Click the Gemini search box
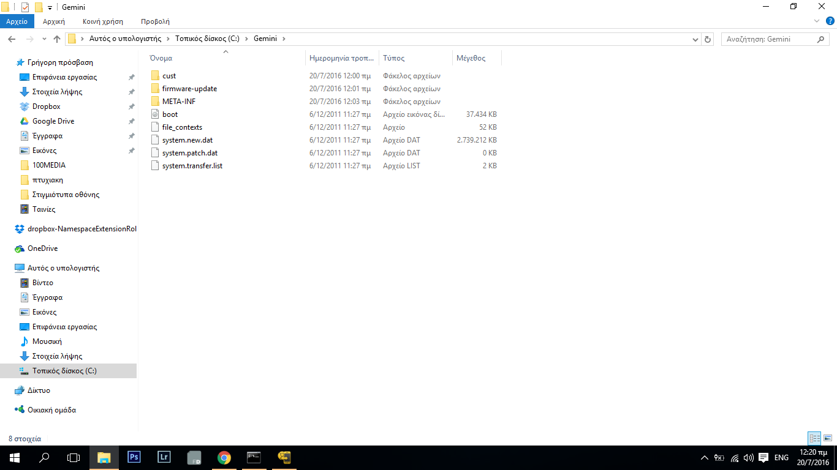 tap(769, 39)
